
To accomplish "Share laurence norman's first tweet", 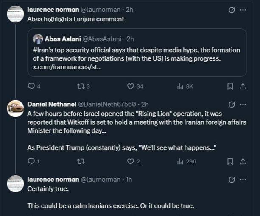I will coord(243,86).
